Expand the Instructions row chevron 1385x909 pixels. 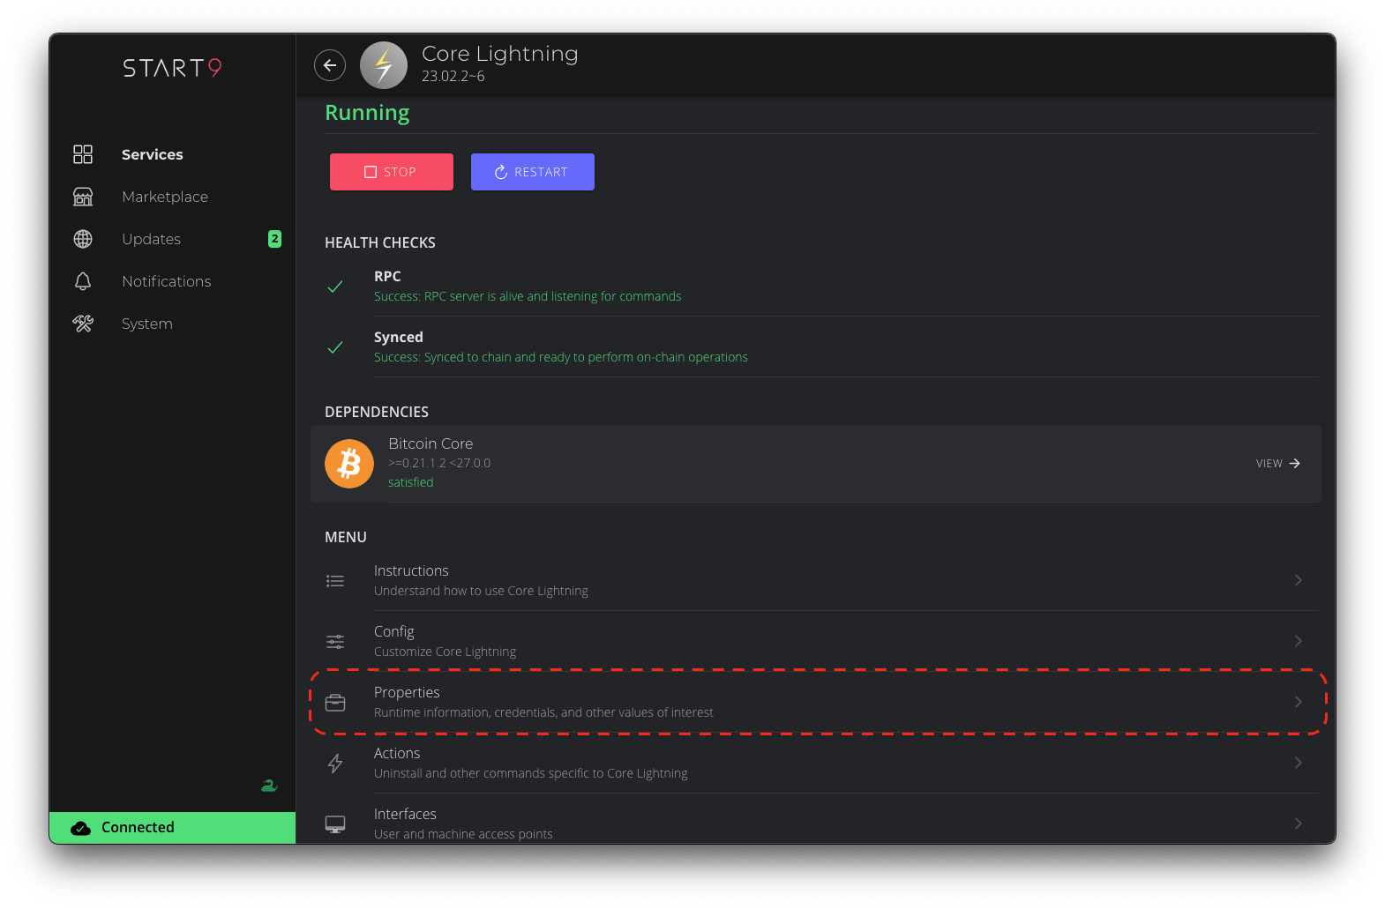point(1298,580)
